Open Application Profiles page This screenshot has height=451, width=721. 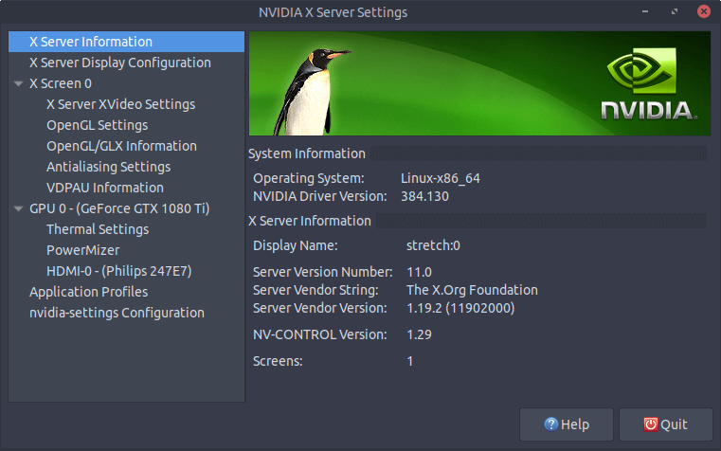point(88,292)
